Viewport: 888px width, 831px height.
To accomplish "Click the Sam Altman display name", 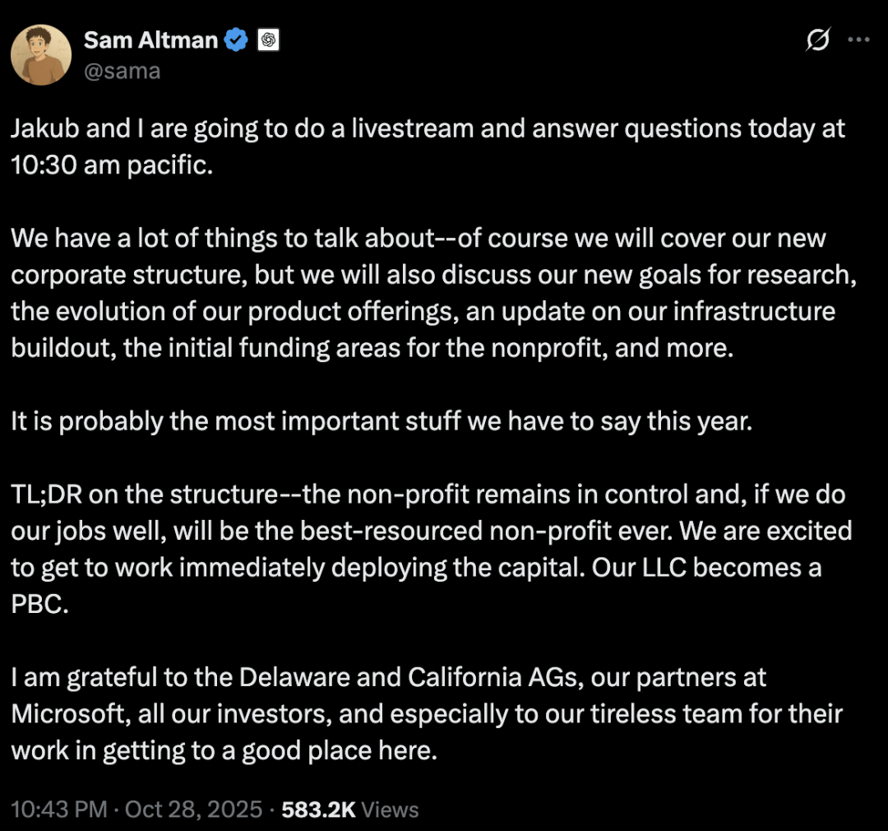I will point(152,39).
